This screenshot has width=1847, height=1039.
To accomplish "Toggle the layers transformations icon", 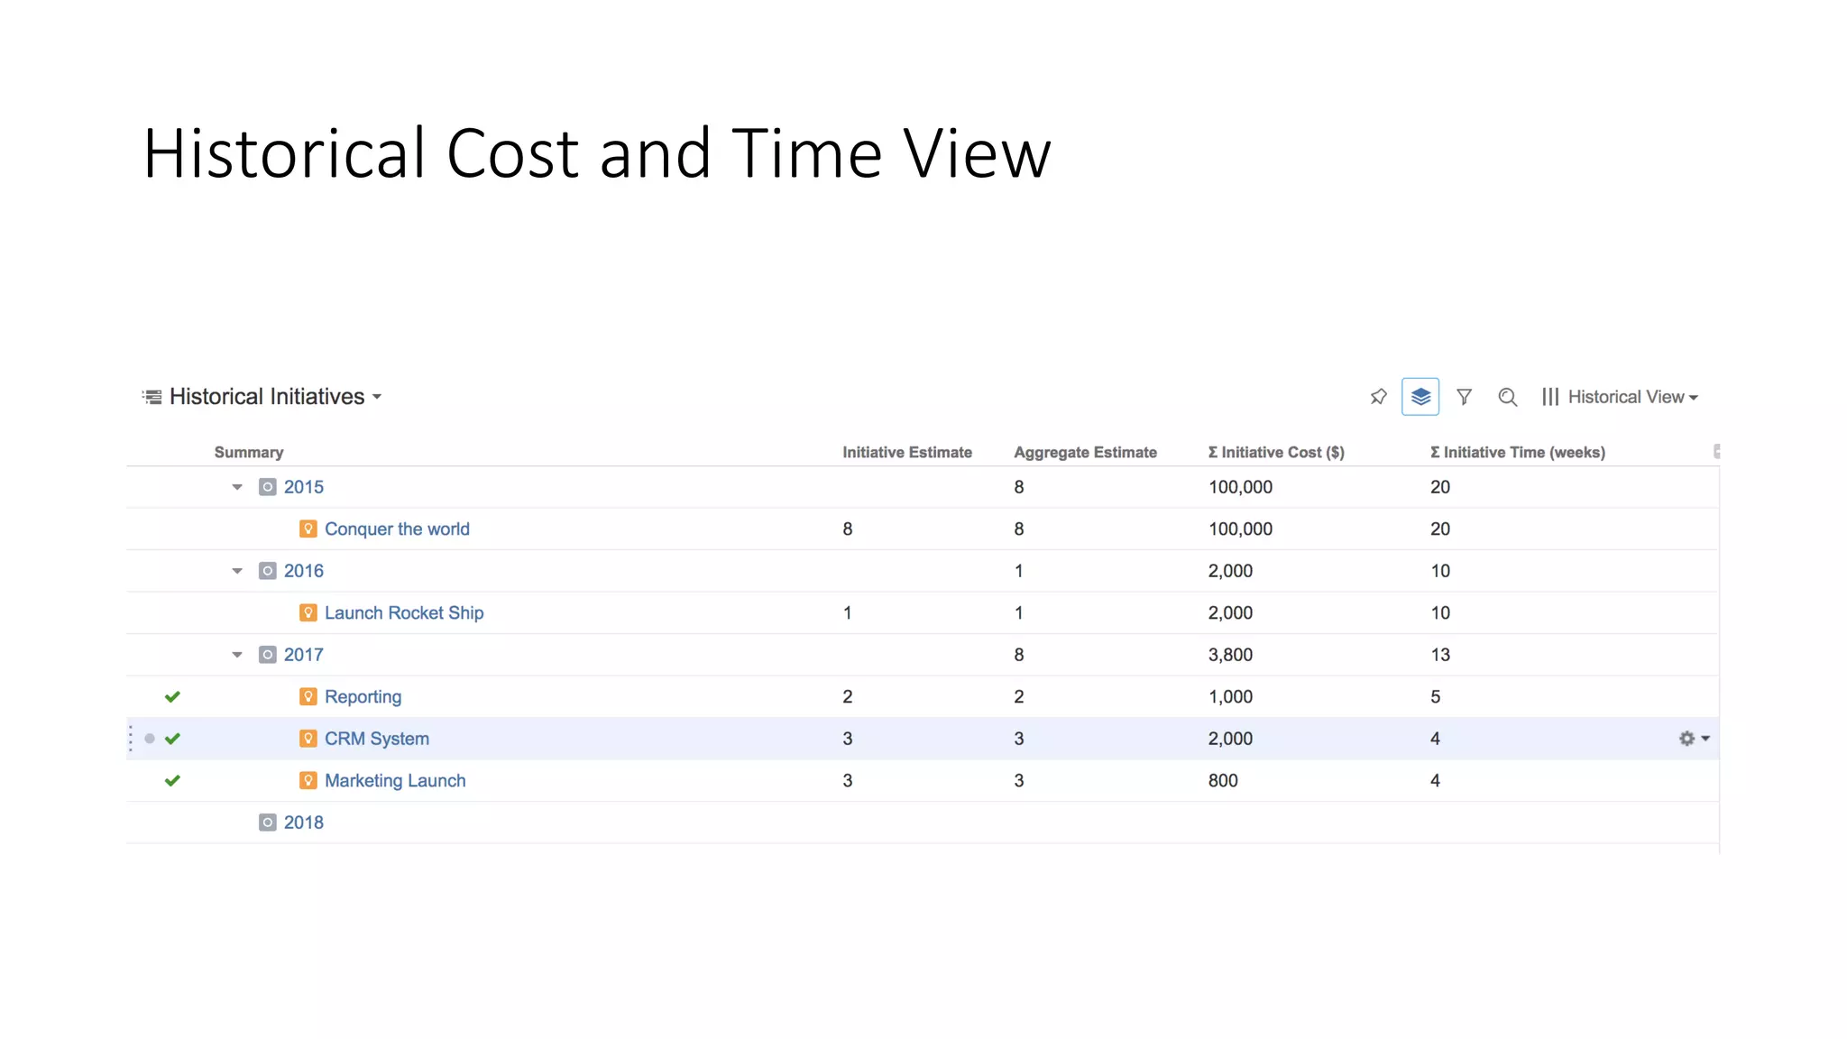I will tap(1420, 397).
